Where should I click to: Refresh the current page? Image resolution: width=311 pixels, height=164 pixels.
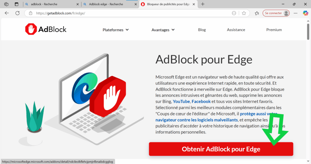click(x=17, y=13)
